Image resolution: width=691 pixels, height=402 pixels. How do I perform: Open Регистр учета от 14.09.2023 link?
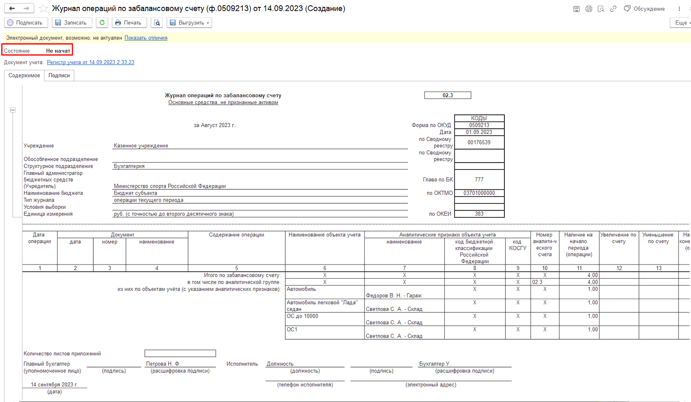[x=91, y=62]
